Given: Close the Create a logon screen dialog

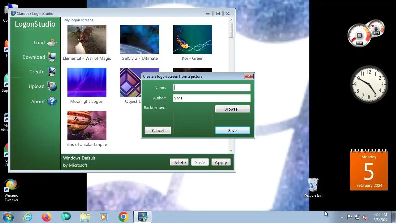Looking at the screenshot, I should (x=249, y=76).
